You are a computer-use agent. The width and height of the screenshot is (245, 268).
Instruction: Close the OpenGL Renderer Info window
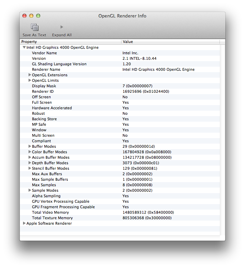24,16
